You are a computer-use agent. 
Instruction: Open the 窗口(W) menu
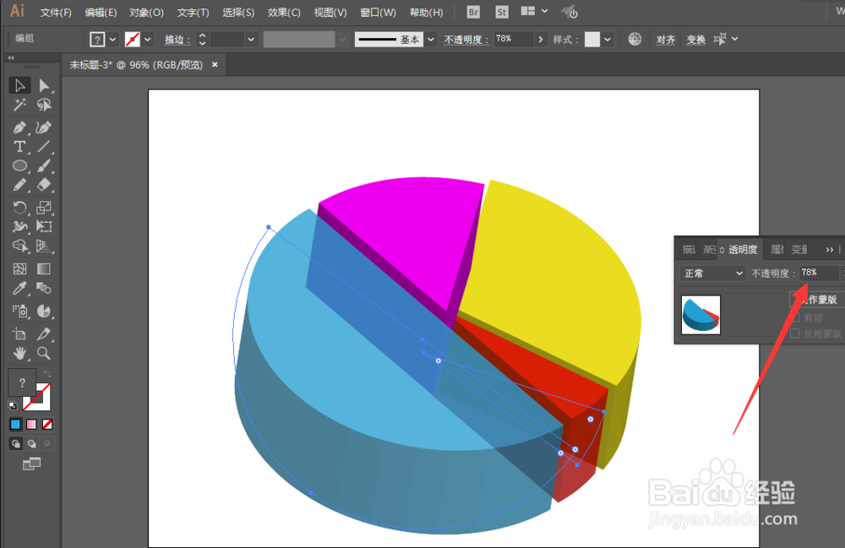coord(378,13)
